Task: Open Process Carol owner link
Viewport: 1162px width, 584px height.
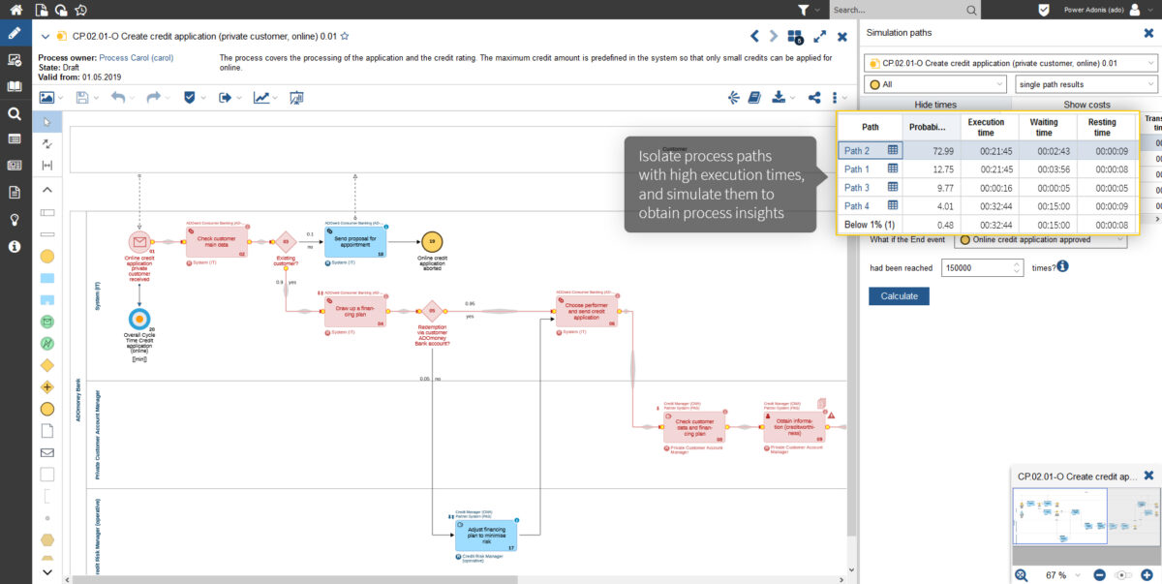Action: pos(136,58)
